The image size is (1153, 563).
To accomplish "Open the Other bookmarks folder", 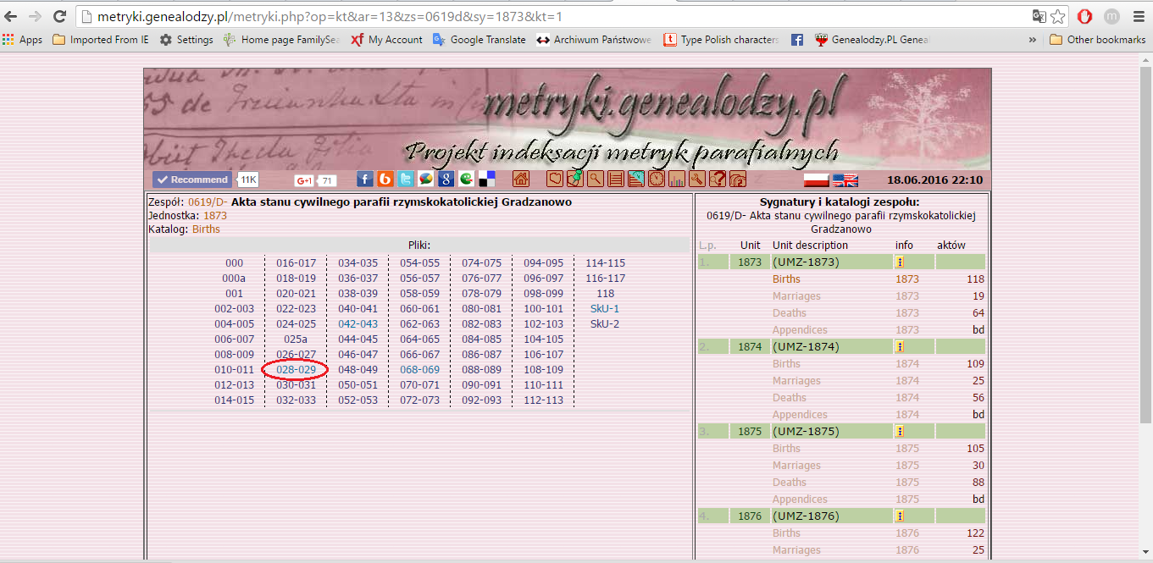I will point(1097,39).
